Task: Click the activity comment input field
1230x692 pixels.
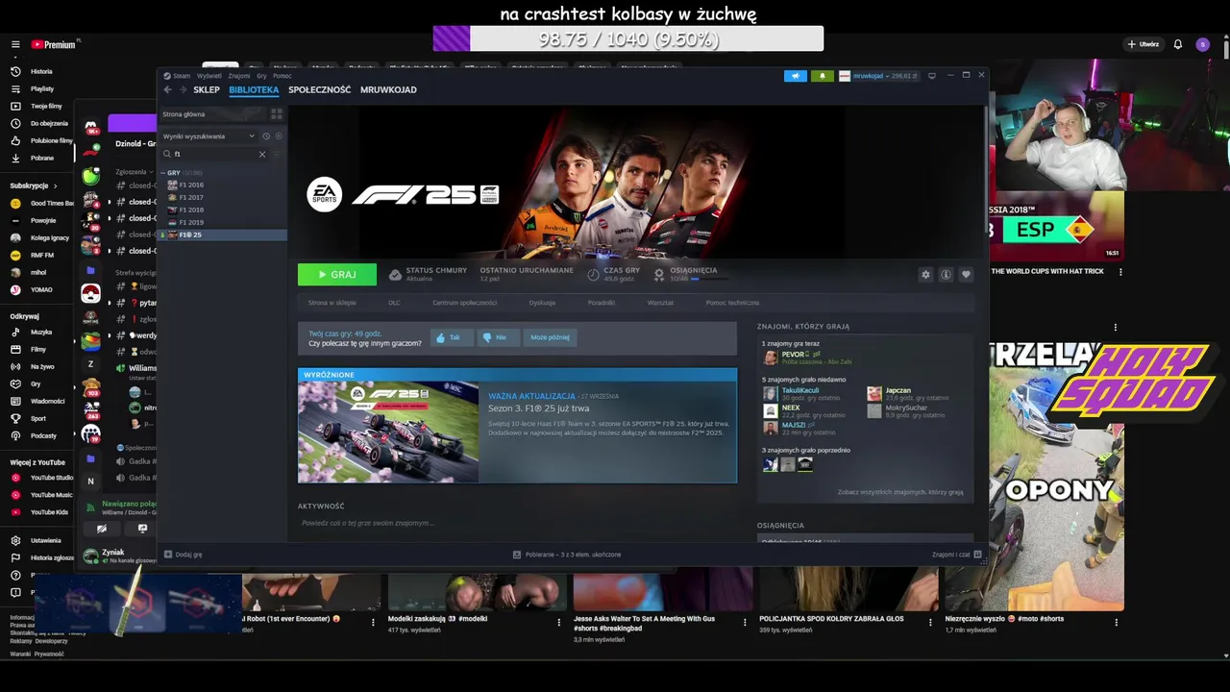Action: tap(517, 523)
